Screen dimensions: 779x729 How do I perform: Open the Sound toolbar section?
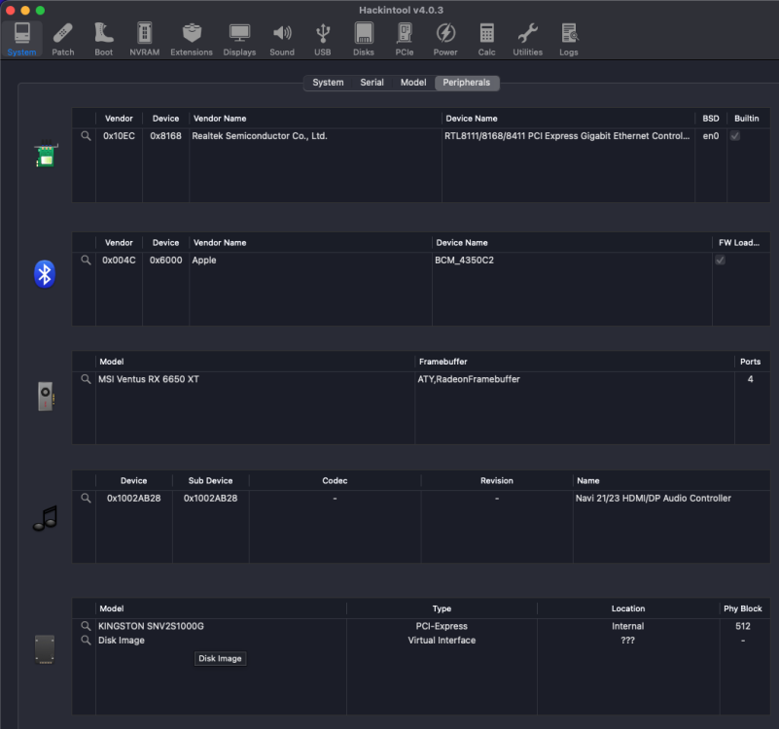(x=282, y=39)
